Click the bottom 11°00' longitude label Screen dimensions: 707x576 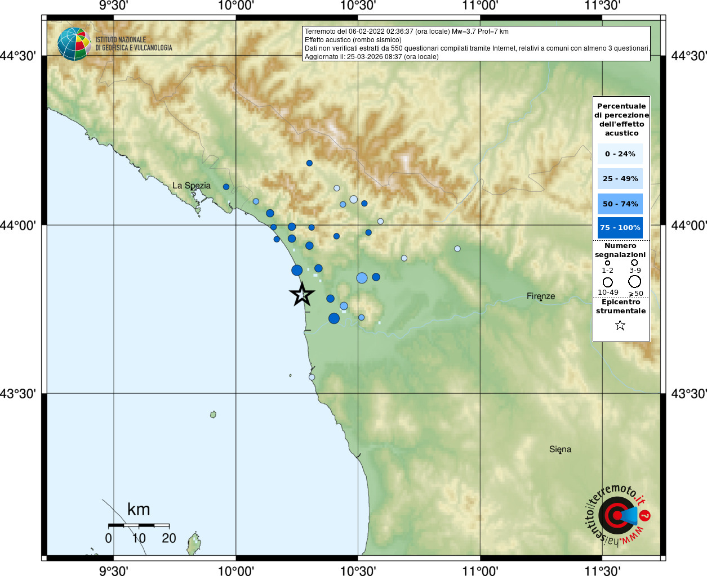[480, 570]
